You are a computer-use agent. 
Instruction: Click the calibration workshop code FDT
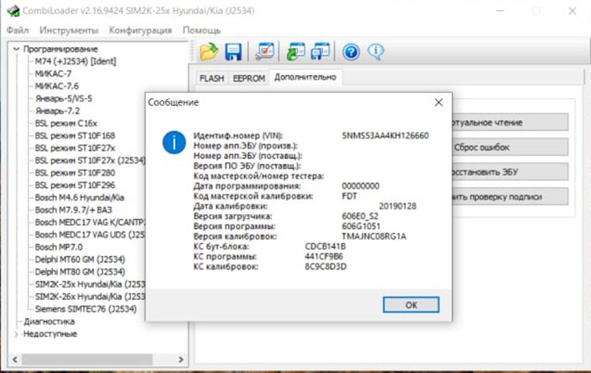coord(349,196)
